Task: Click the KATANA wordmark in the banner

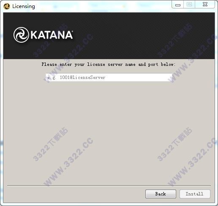Action: (x=52, y=35)
